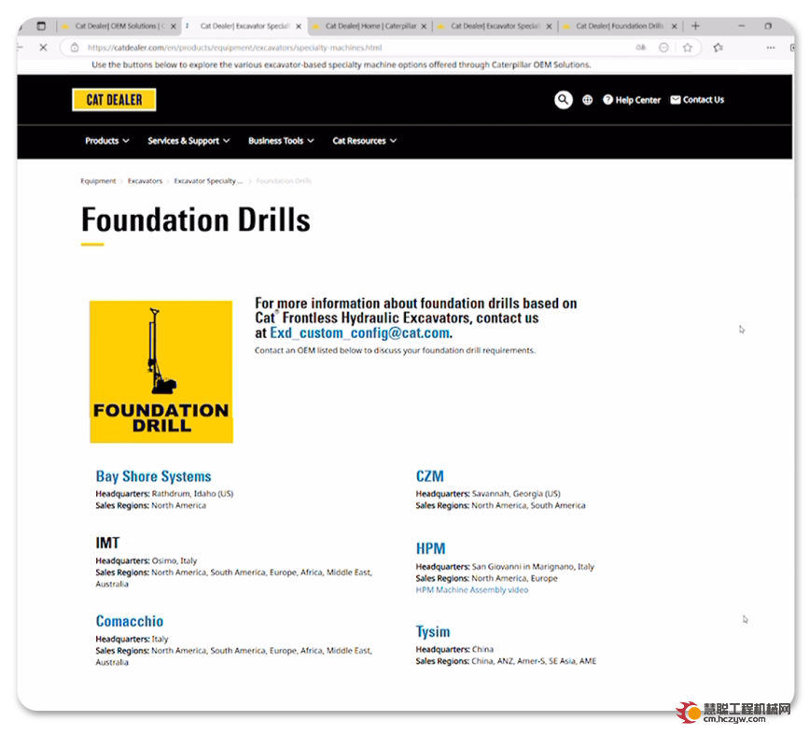Click the browser address bar URL

[235, 48]
